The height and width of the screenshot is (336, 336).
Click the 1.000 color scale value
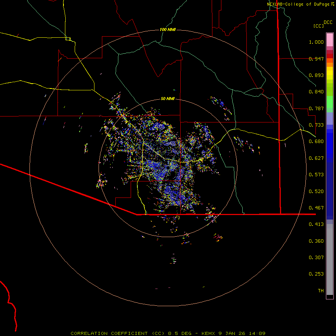click(x=316, y=42)
